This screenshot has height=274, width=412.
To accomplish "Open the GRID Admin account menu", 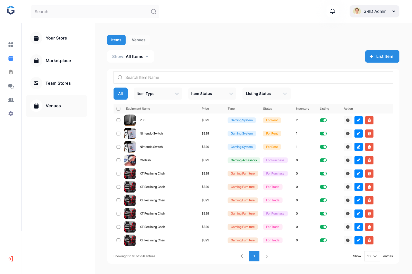I will tap(374, 11).
